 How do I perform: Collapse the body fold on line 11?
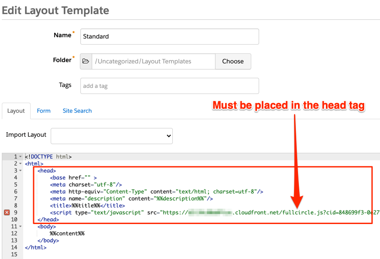tap(21, 227)
